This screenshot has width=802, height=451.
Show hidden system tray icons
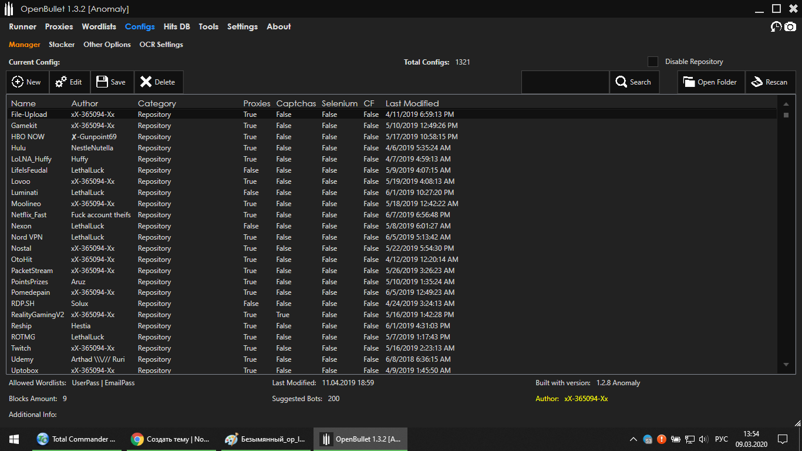[x=633, y=439]
